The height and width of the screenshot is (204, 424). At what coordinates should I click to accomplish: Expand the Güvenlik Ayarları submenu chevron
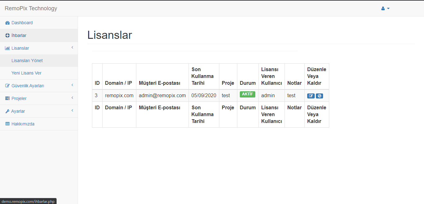coord(72,85)
